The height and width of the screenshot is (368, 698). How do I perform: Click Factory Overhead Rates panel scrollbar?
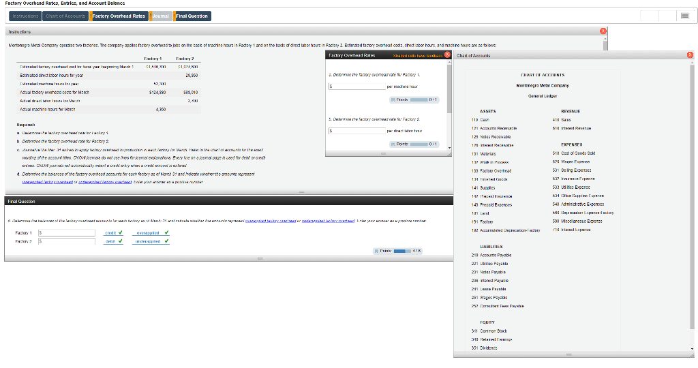pos(449,89)
